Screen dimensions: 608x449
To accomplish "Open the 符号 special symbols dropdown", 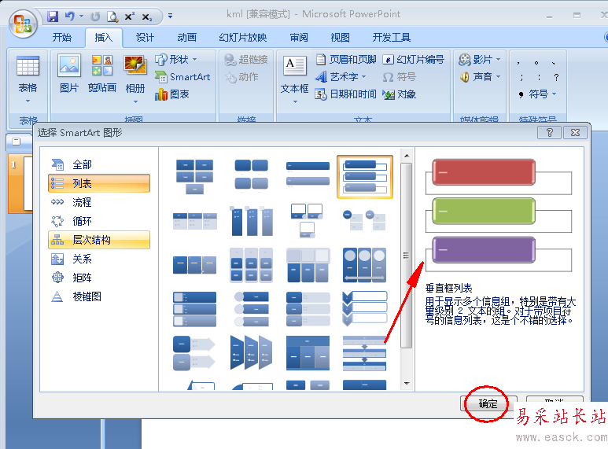I will [x=538, y=94].
